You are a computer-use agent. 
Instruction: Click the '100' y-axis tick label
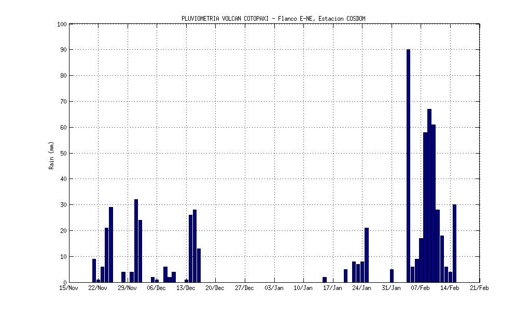point(62,24)
